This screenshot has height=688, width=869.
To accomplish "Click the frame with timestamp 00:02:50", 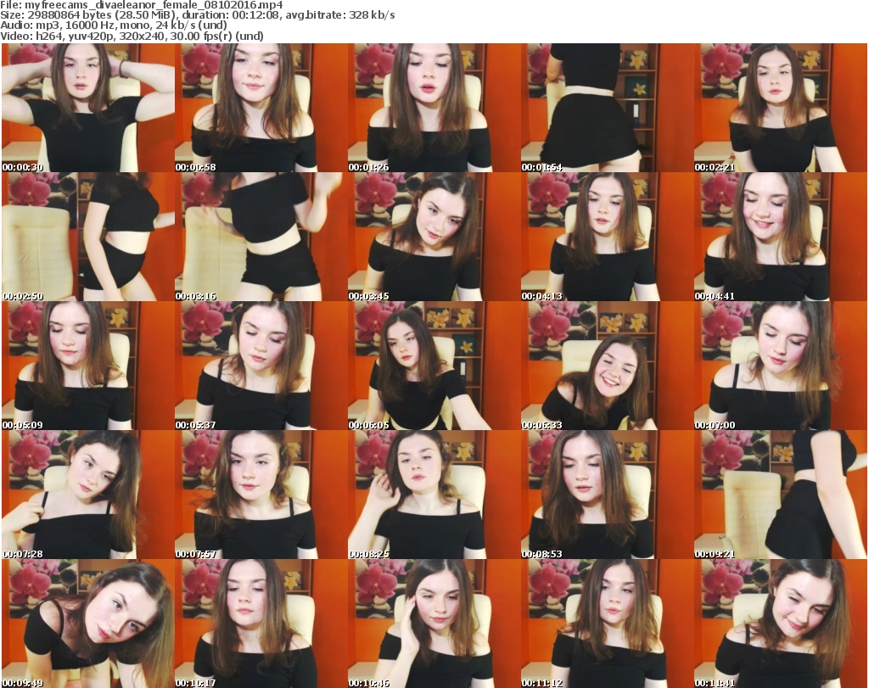I will (87, 237).
